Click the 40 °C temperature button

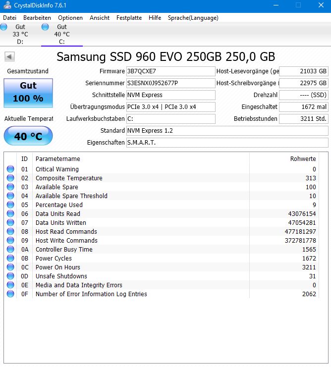tap(28, 136)
